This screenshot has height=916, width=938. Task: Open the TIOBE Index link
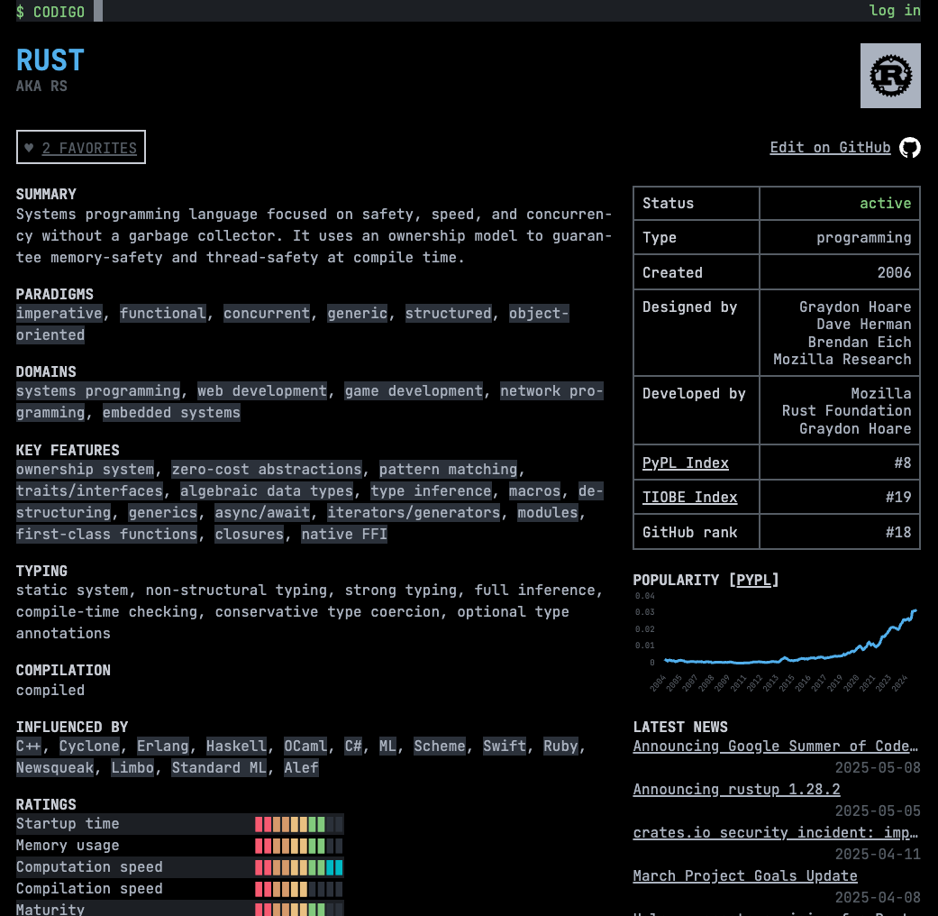[x=689, y=497]
